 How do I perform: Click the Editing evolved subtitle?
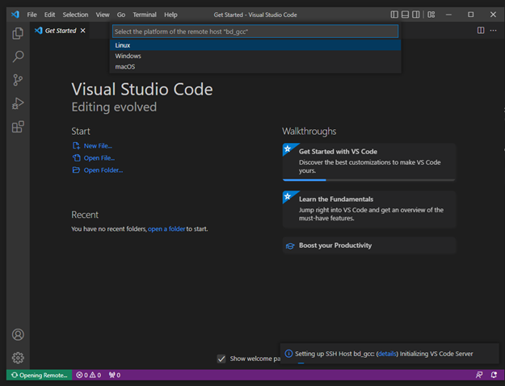114,107
